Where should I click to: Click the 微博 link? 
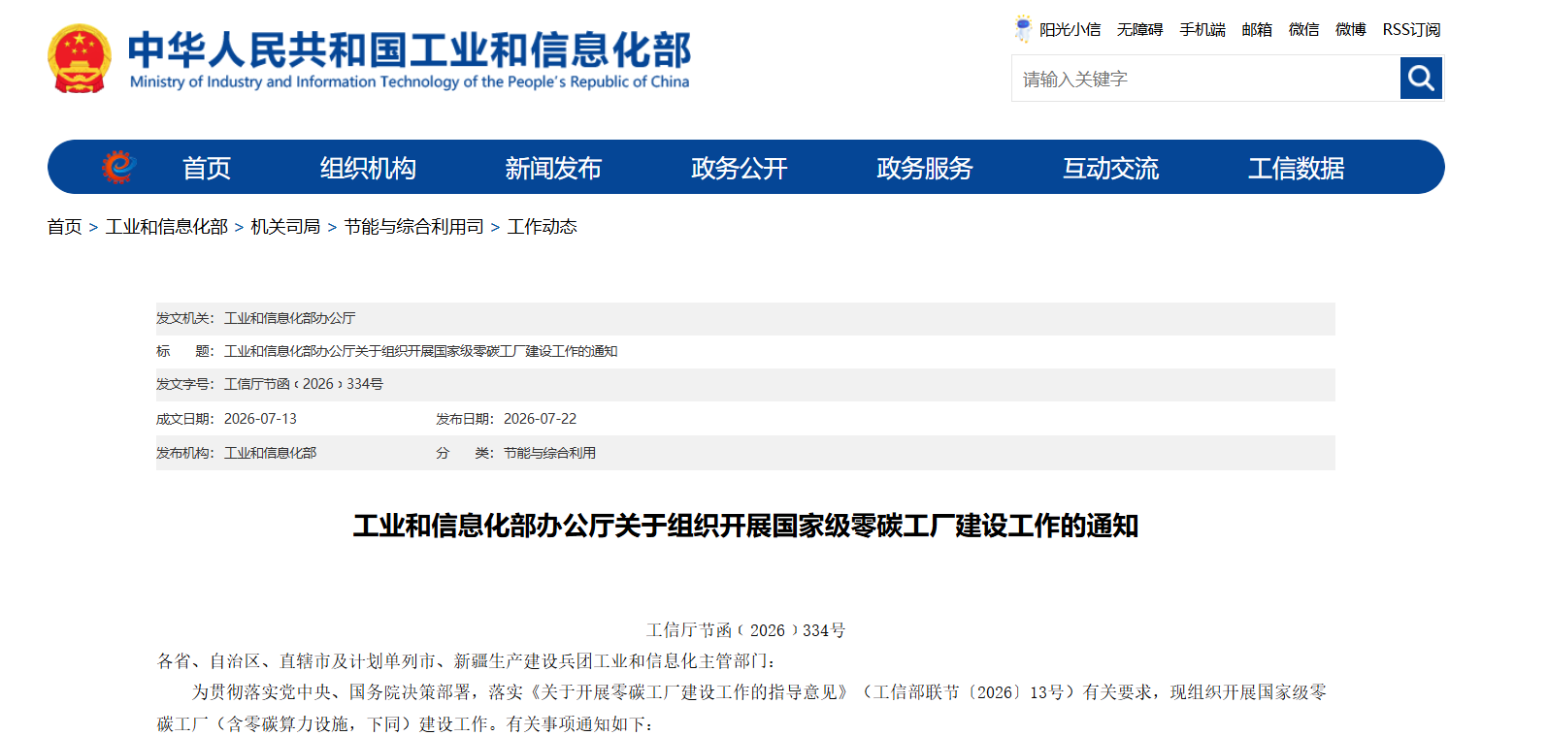click(x=1350, y=30)
